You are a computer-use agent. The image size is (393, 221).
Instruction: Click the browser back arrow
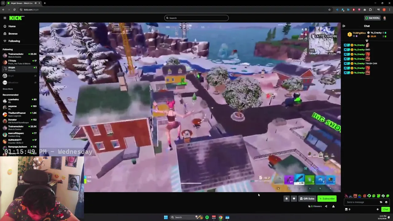click(x=3, y=10)
